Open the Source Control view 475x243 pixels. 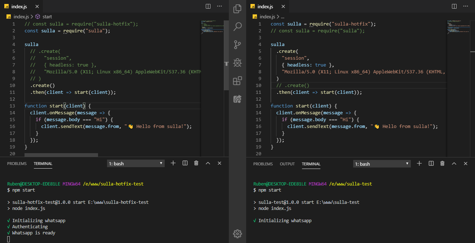tap(237, 45)
